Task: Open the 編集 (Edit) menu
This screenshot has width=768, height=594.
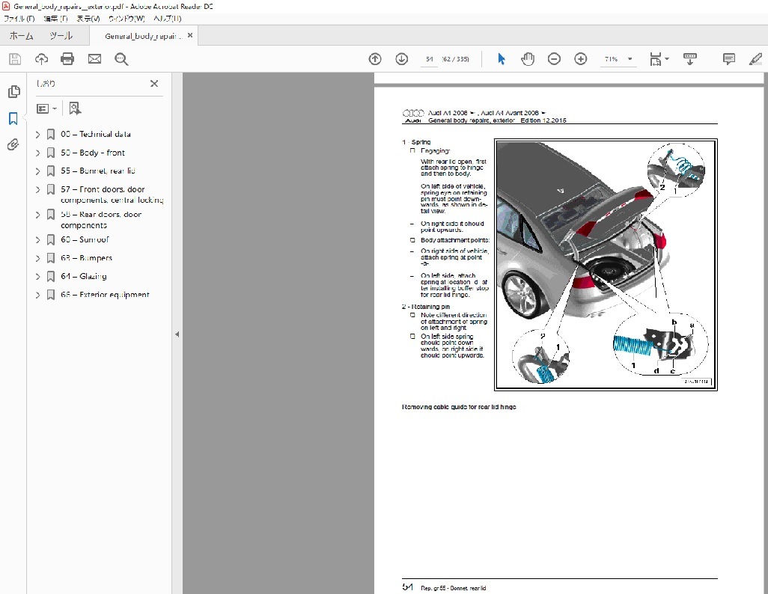Action: click(55, 19)
